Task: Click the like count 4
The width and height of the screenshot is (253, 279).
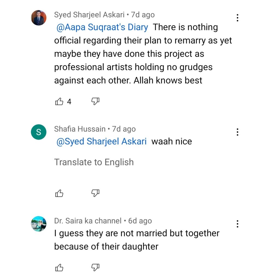Action: pos(69,102)
